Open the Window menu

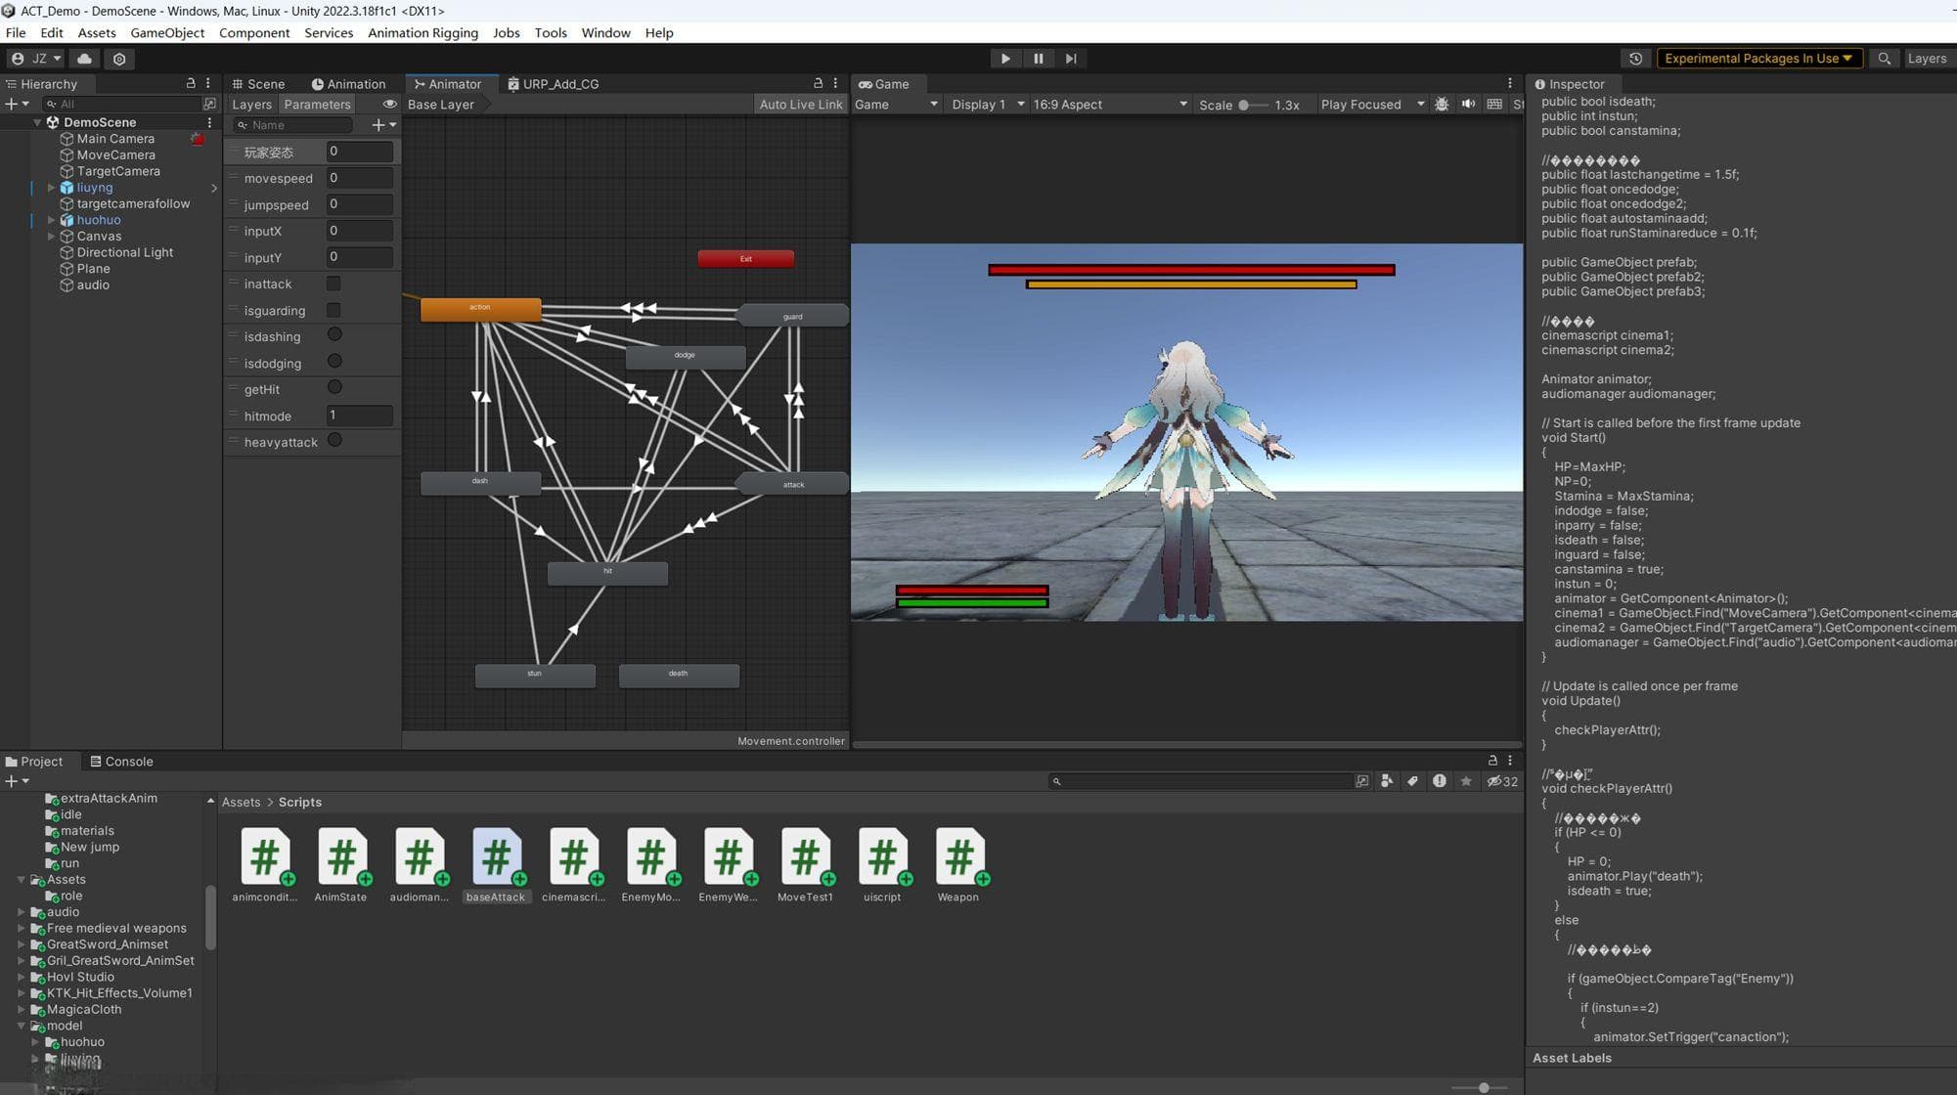pyautogui.click(x=605, y=32)
